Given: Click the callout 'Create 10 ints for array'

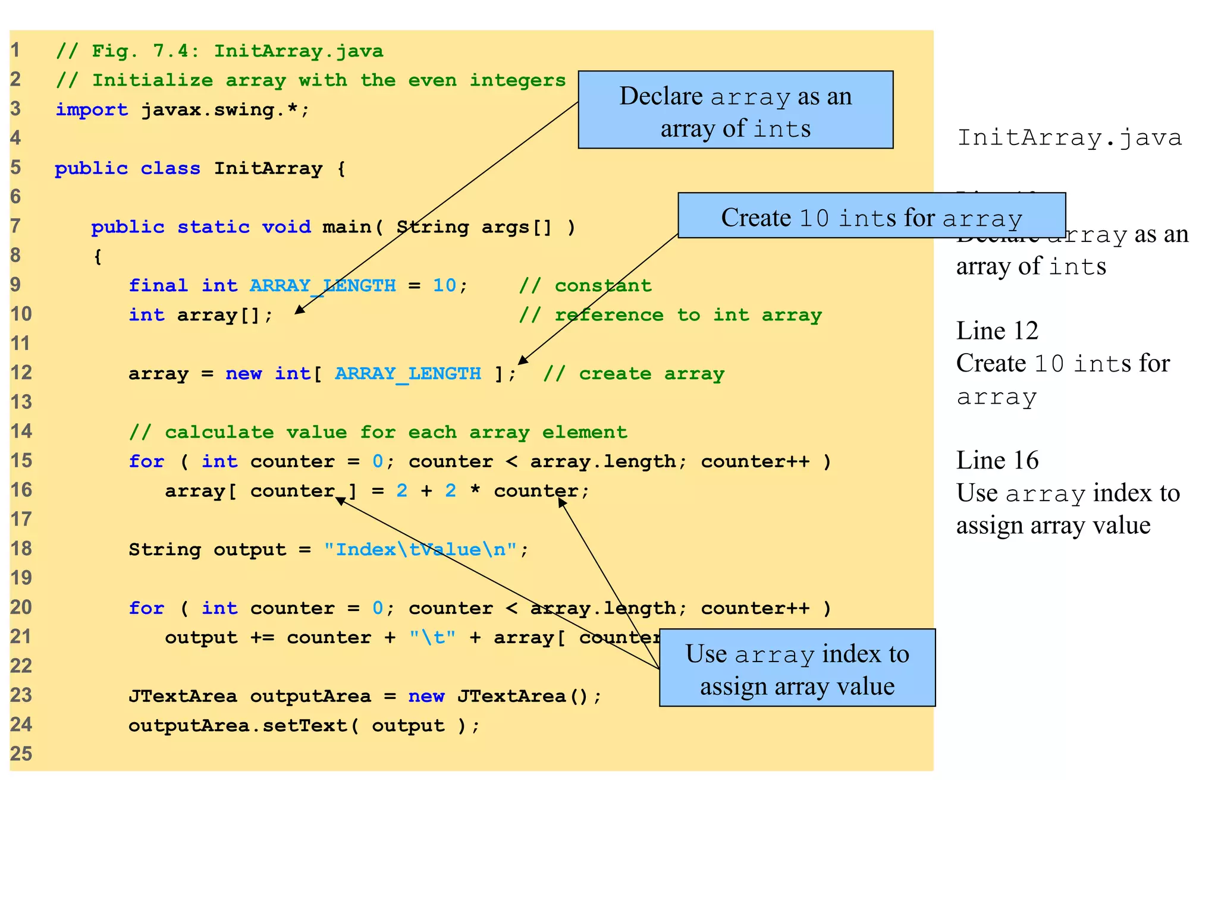Looking at the screenshot, I should click(x=872, y=216).
